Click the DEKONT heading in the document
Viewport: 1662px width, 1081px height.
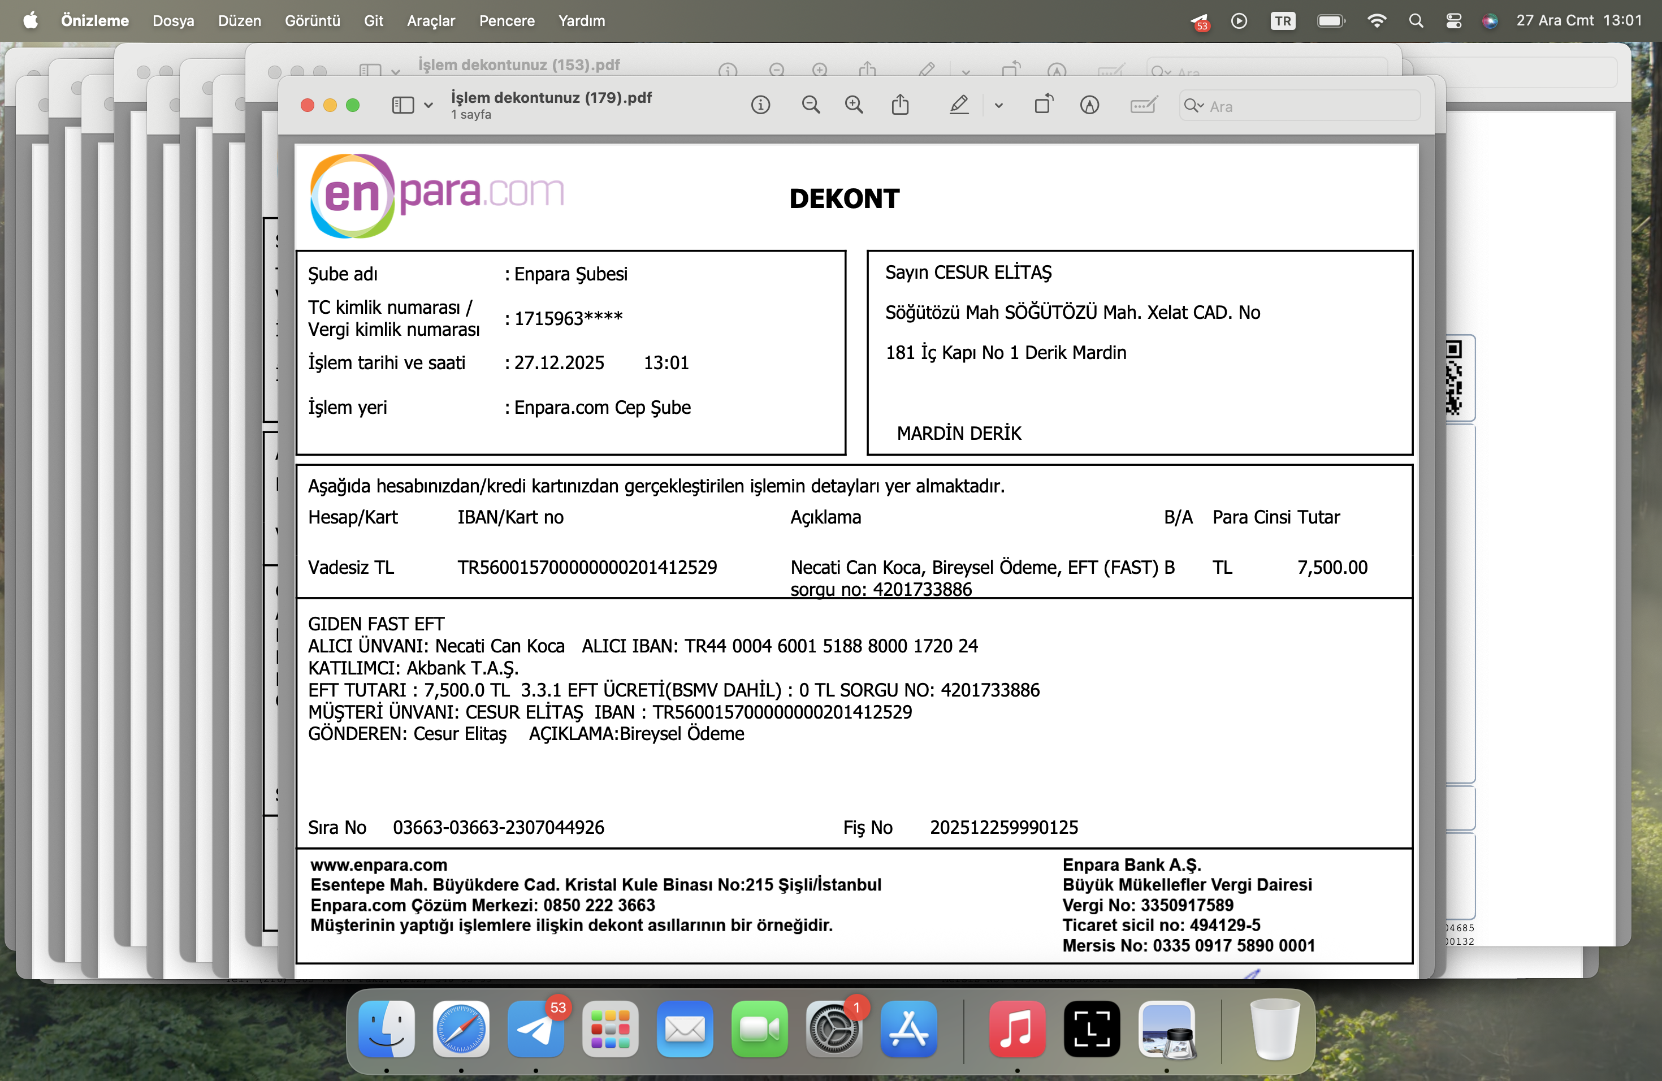click(844, 199)
